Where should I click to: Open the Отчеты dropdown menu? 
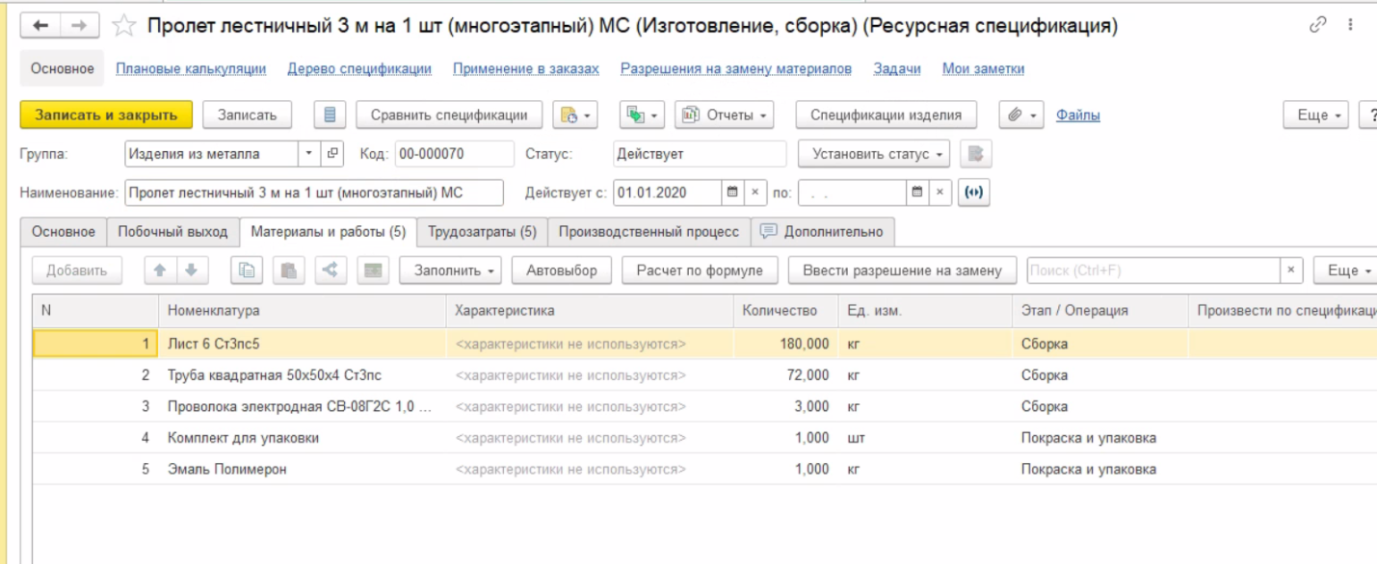pyautogui.click(x=726, y=115)
